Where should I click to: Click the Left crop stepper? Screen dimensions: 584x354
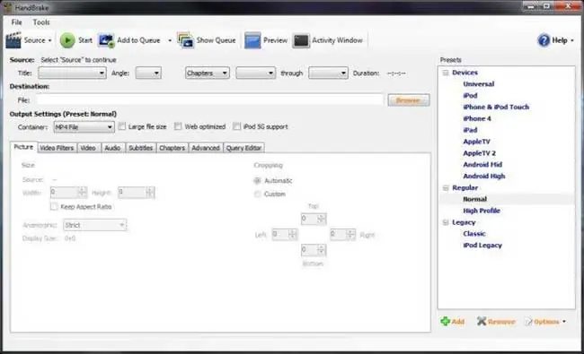285,235
